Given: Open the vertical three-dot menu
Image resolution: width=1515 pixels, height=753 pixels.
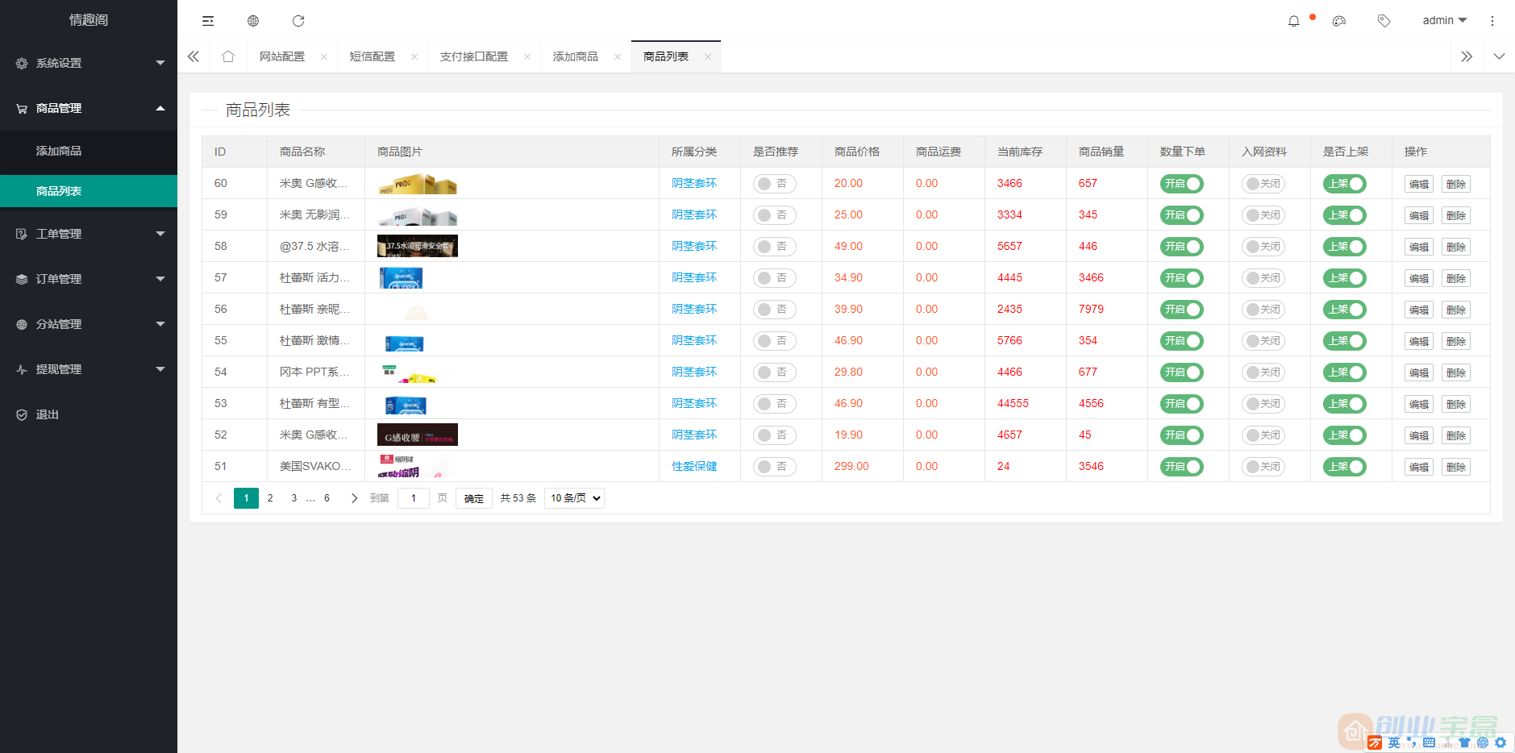Looking at the screenshot, I should point(1491,20).
